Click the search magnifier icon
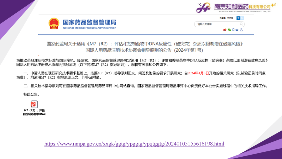 coord(242,24)
